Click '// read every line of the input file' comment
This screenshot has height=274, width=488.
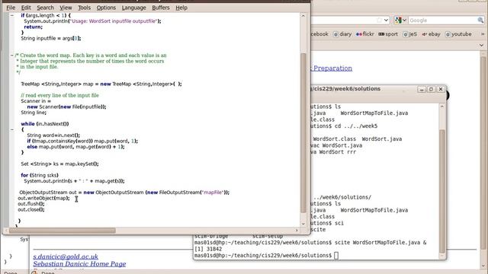click(59, 95)
